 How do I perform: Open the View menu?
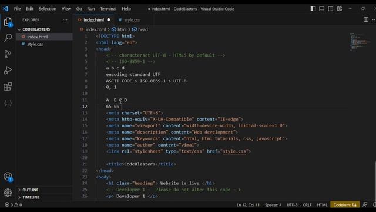(66, 9)
